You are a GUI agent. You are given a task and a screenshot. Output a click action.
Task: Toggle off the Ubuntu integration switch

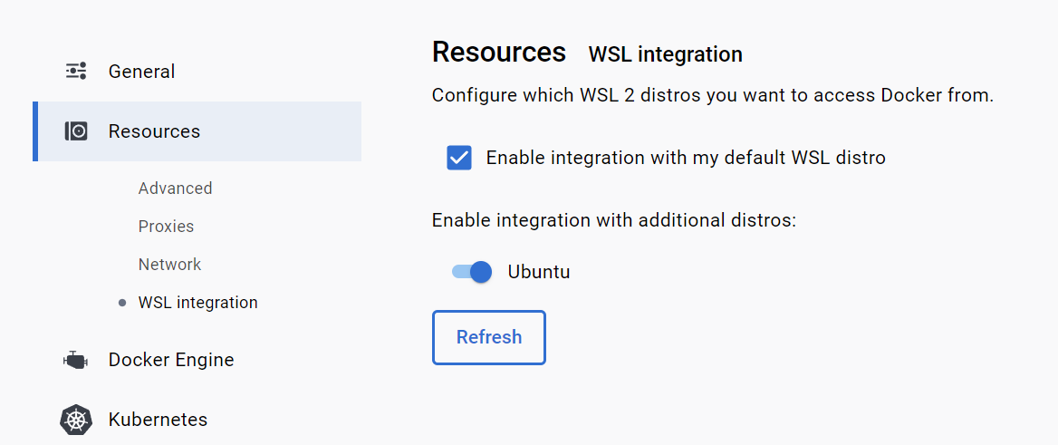click(472, 272)
